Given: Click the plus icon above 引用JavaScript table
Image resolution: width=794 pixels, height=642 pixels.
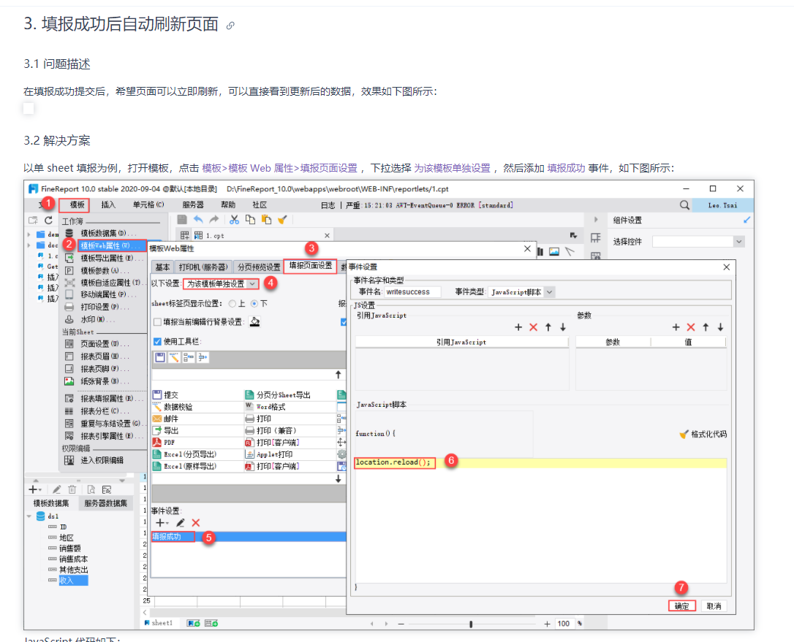Looking at the screenshot, I should [518, 328].
